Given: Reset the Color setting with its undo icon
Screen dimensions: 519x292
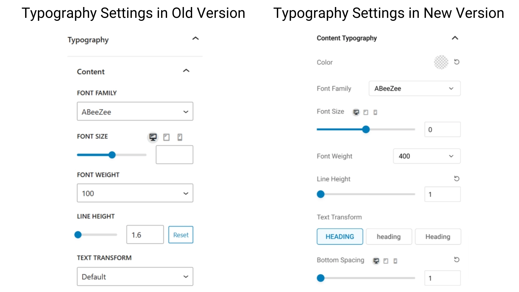Looking at the screenshot, I should (457, 62).
